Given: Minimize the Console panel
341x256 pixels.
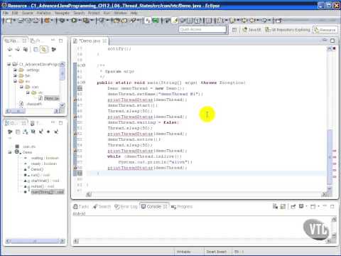Looking at the screenshot, I should 325,206.
